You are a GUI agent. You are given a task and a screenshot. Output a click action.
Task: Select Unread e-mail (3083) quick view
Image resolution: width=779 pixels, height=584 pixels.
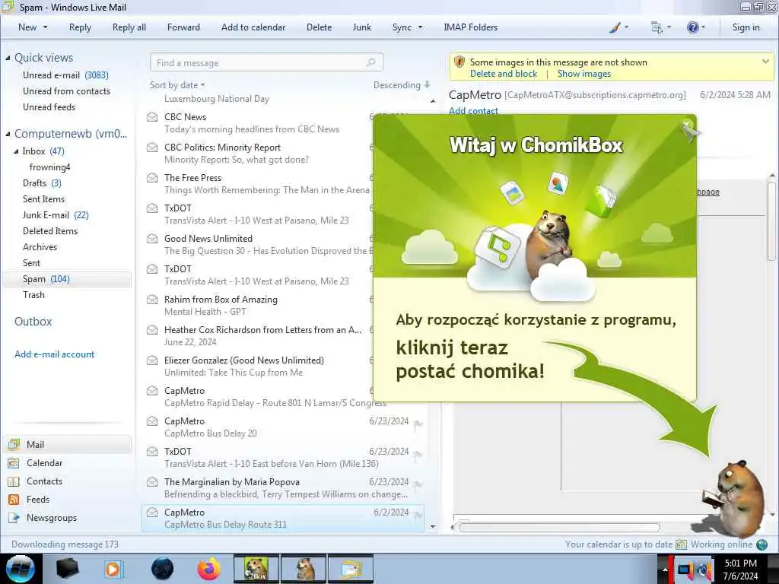pos(65,75)
